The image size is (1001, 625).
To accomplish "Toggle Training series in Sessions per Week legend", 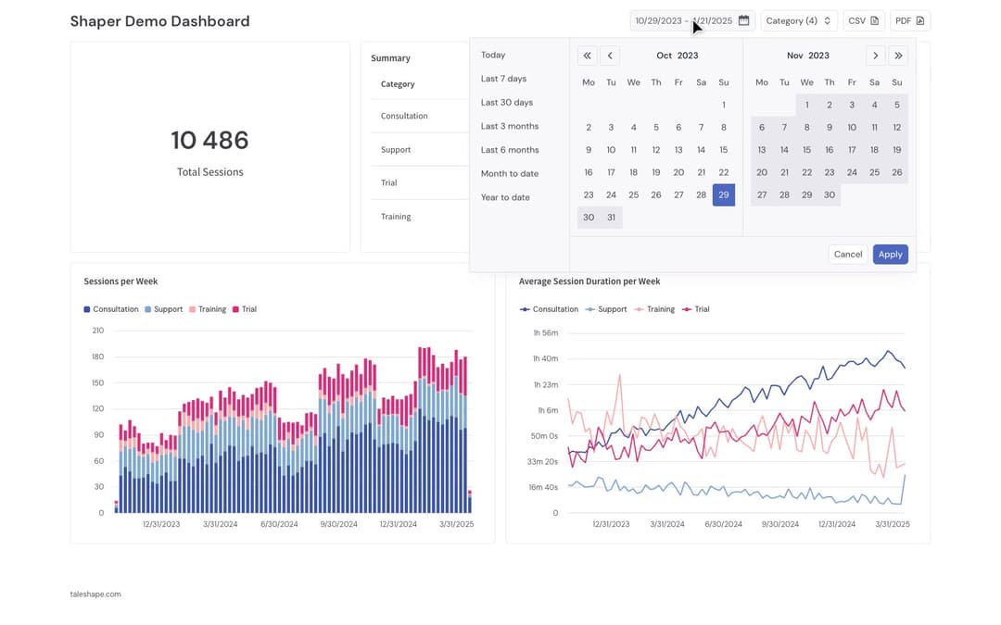I will pos(208,309).
